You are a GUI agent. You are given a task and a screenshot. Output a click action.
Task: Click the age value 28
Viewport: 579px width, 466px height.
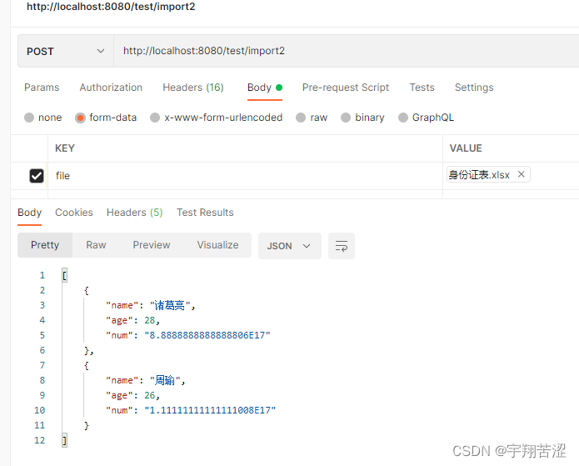(150, 320)
